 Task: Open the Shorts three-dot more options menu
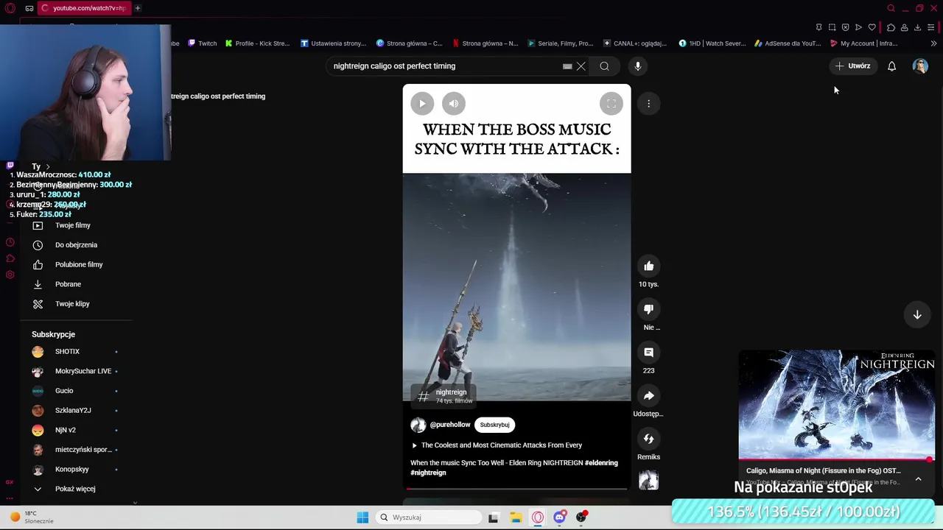pyautogui.click(x=649, y=104)
